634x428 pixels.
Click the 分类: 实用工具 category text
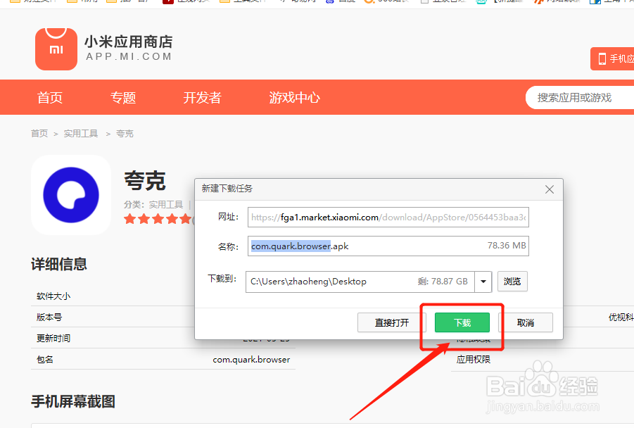pyautogui.click(x=153, y=205)
